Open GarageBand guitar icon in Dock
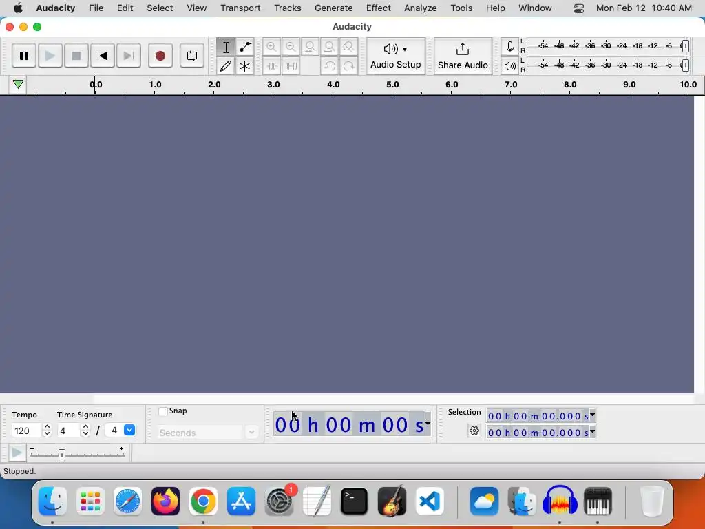705x529 pixels. tap(392, 501)
